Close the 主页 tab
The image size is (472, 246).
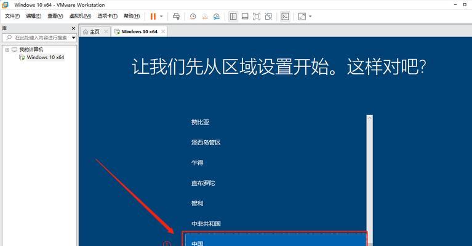(x=106, y=31)
